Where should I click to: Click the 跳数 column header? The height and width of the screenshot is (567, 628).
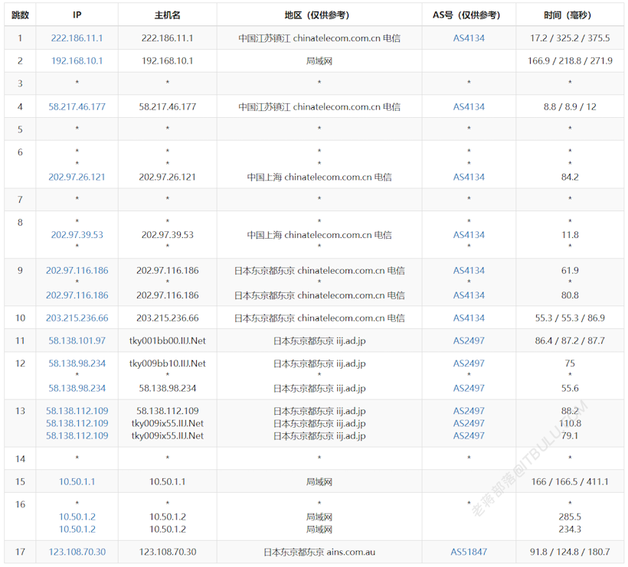(20, 15)
